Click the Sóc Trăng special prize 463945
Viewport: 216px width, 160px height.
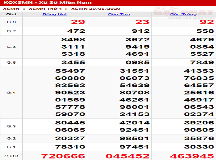(192, 156)
